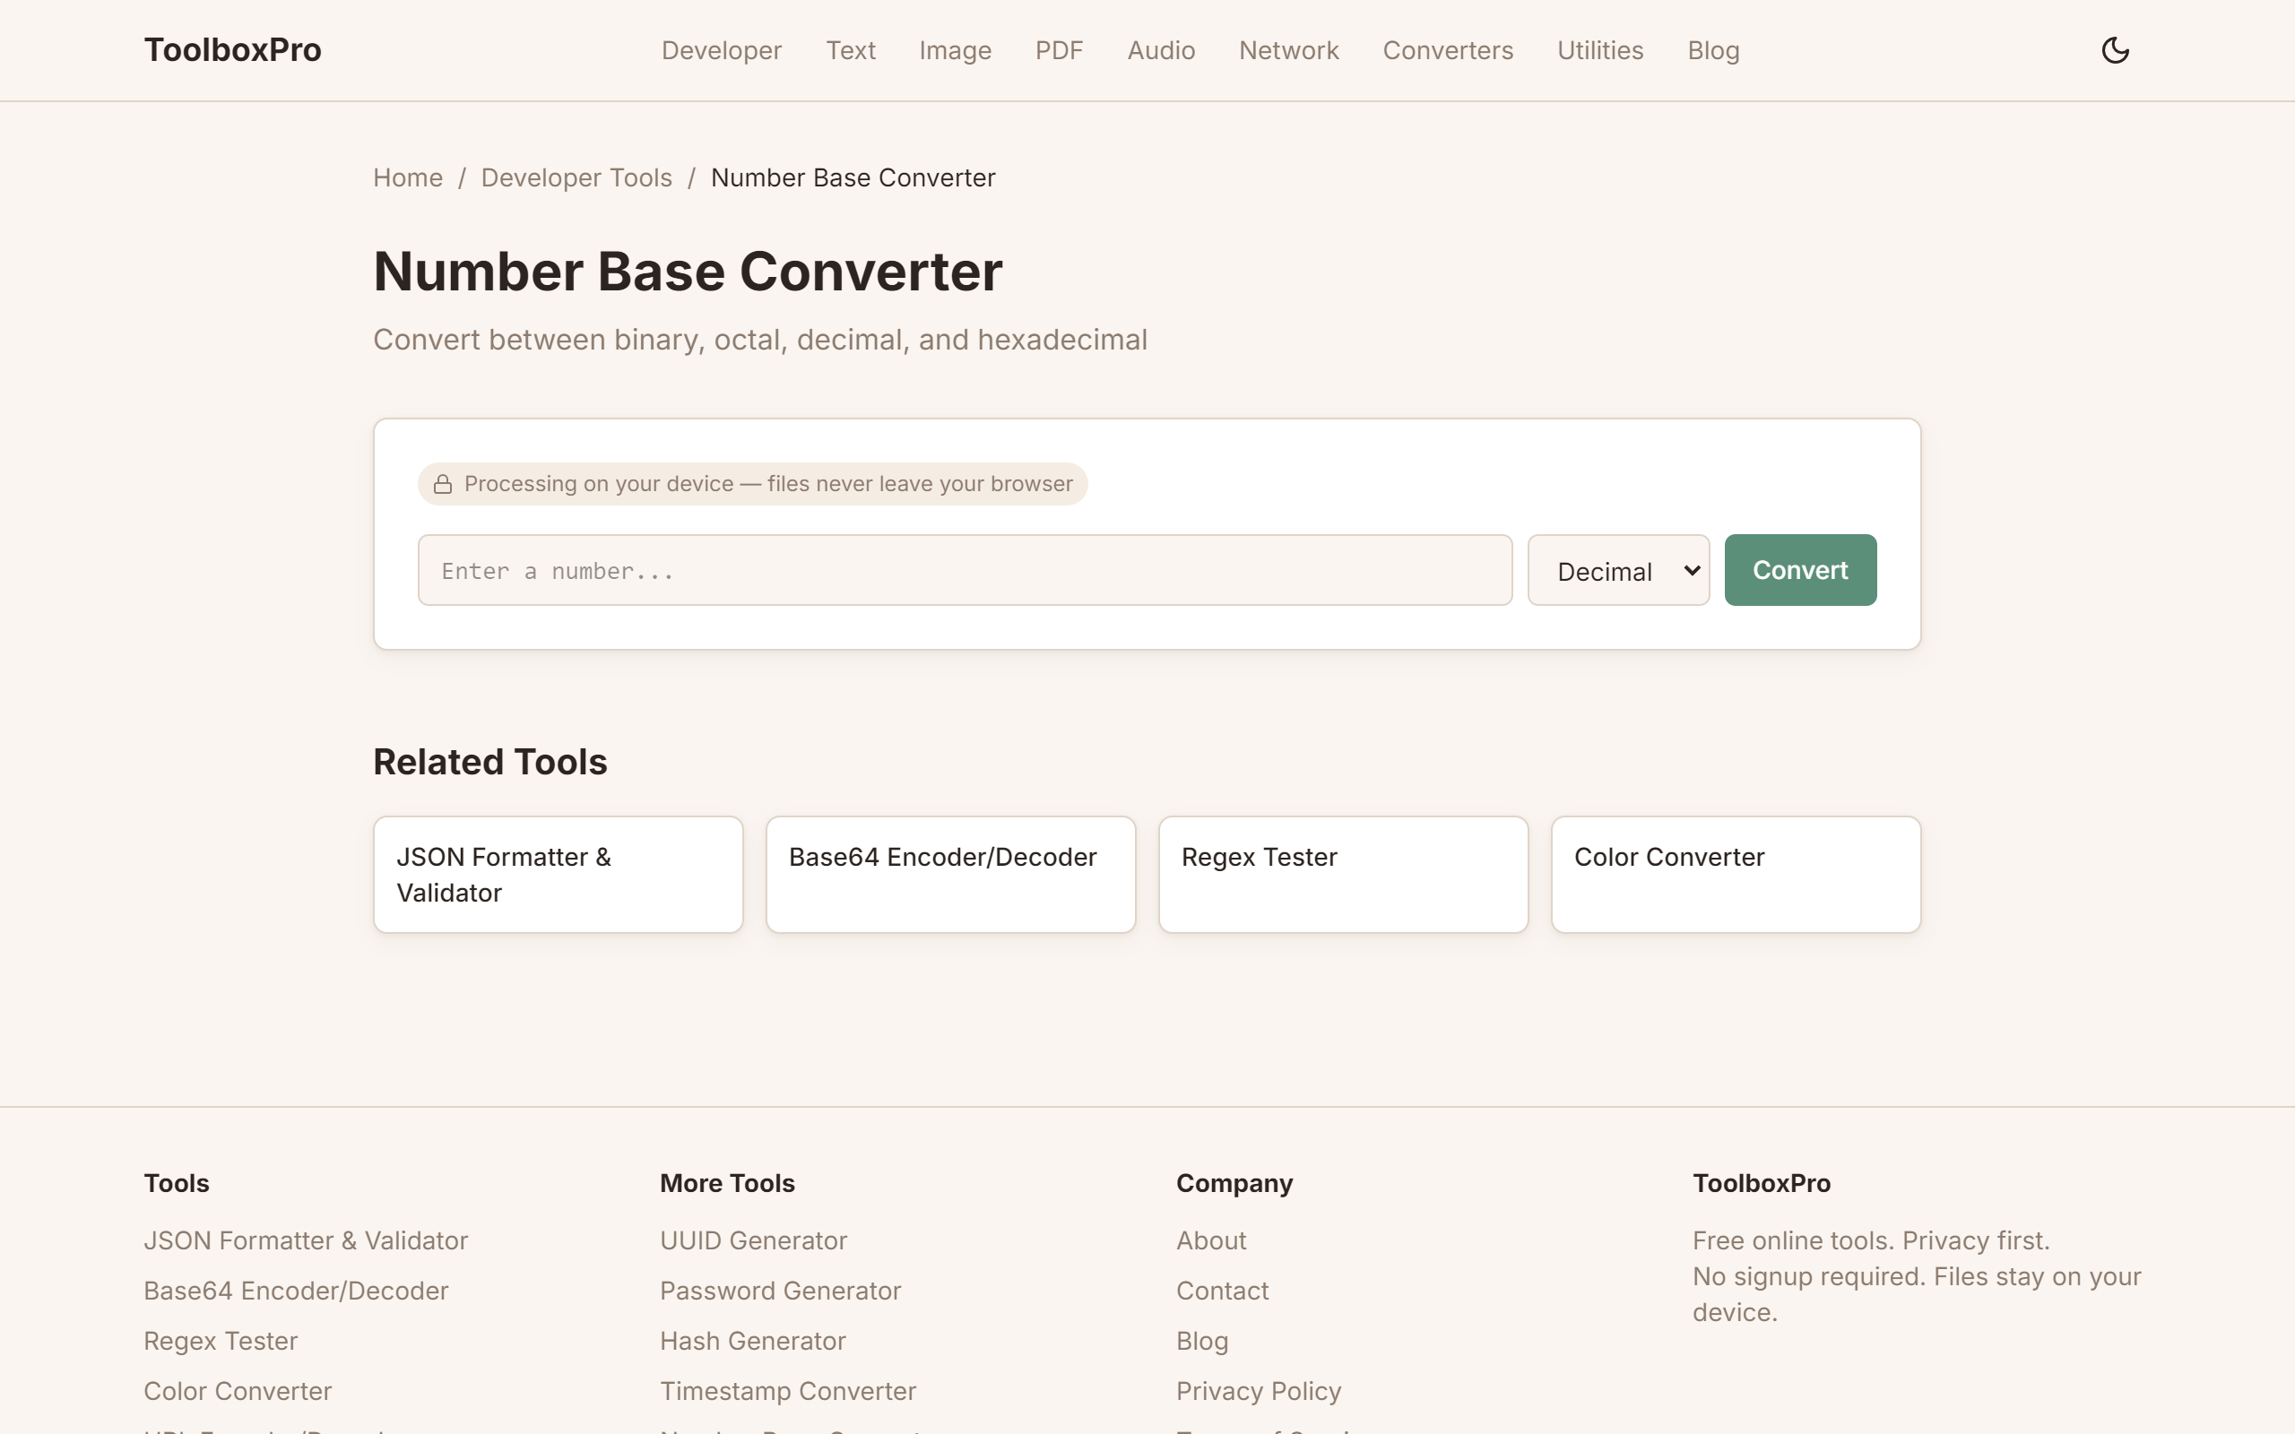Visit the Contact page in footer

[x=1222, y=1291]
